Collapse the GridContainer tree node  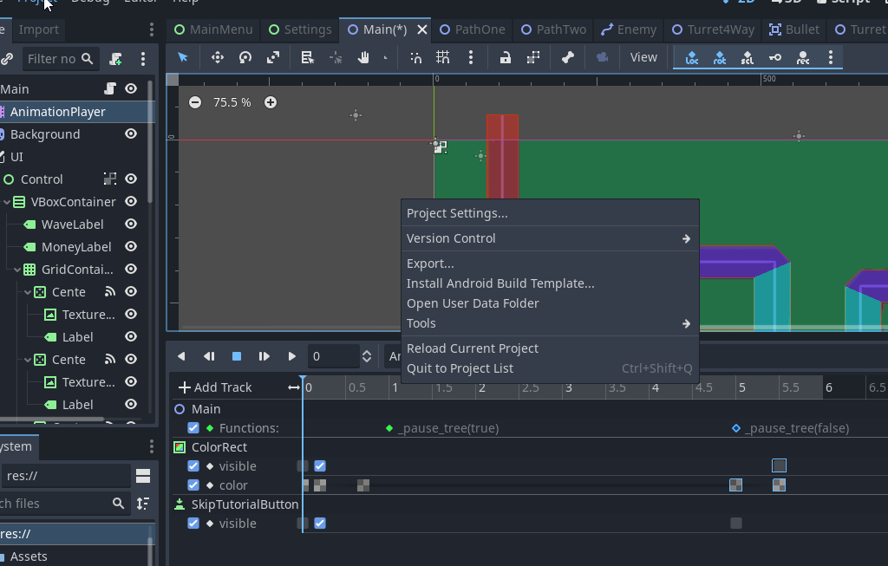tap(17, 270)
